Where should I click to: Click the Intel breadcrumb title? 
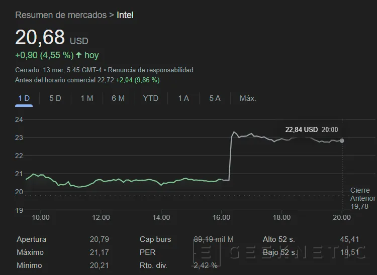125,15
